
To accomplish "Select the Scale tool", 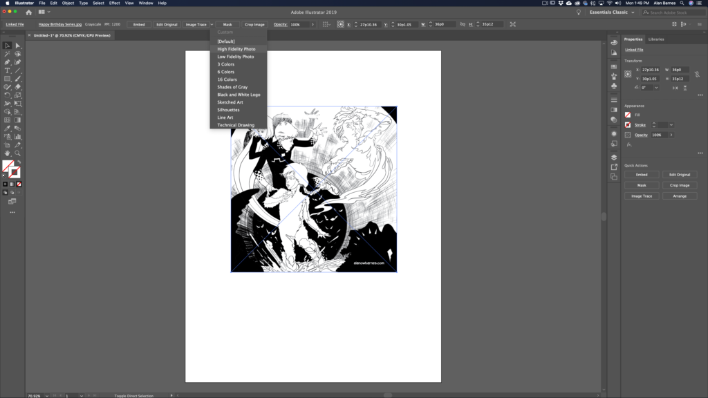I will coord(17,95).
